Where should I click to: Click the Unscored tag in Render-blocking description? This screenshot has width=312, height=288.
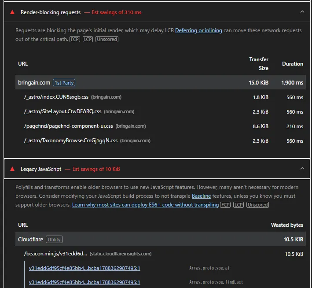[107, 39]
